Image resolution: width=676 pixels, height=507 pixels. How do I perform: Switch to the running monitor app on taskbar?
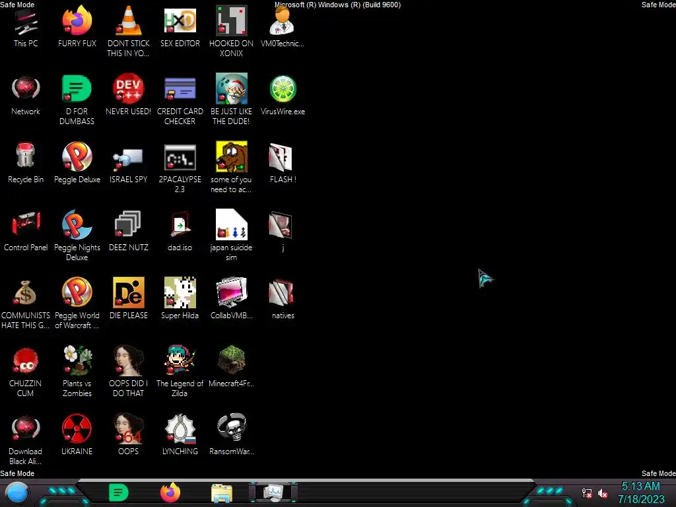[x=273, y=492]
